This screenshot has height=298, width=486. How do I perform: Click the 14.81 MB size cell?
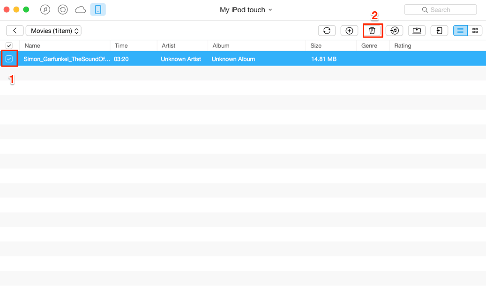tap(323, 59)
